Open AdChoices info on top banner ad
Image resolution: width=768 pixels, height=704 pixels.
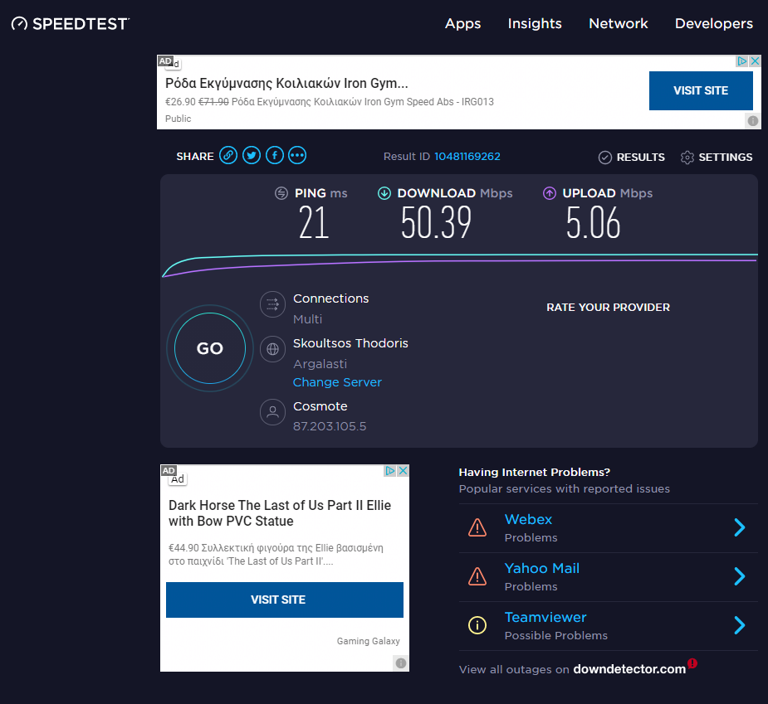click(742, 61)
